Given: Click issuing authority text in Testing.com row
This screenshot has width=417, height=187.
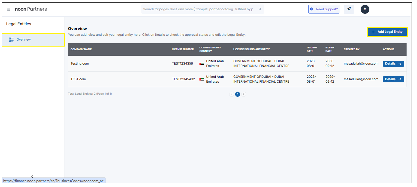Looking at the screenshot, I should (x=261, y=64).
